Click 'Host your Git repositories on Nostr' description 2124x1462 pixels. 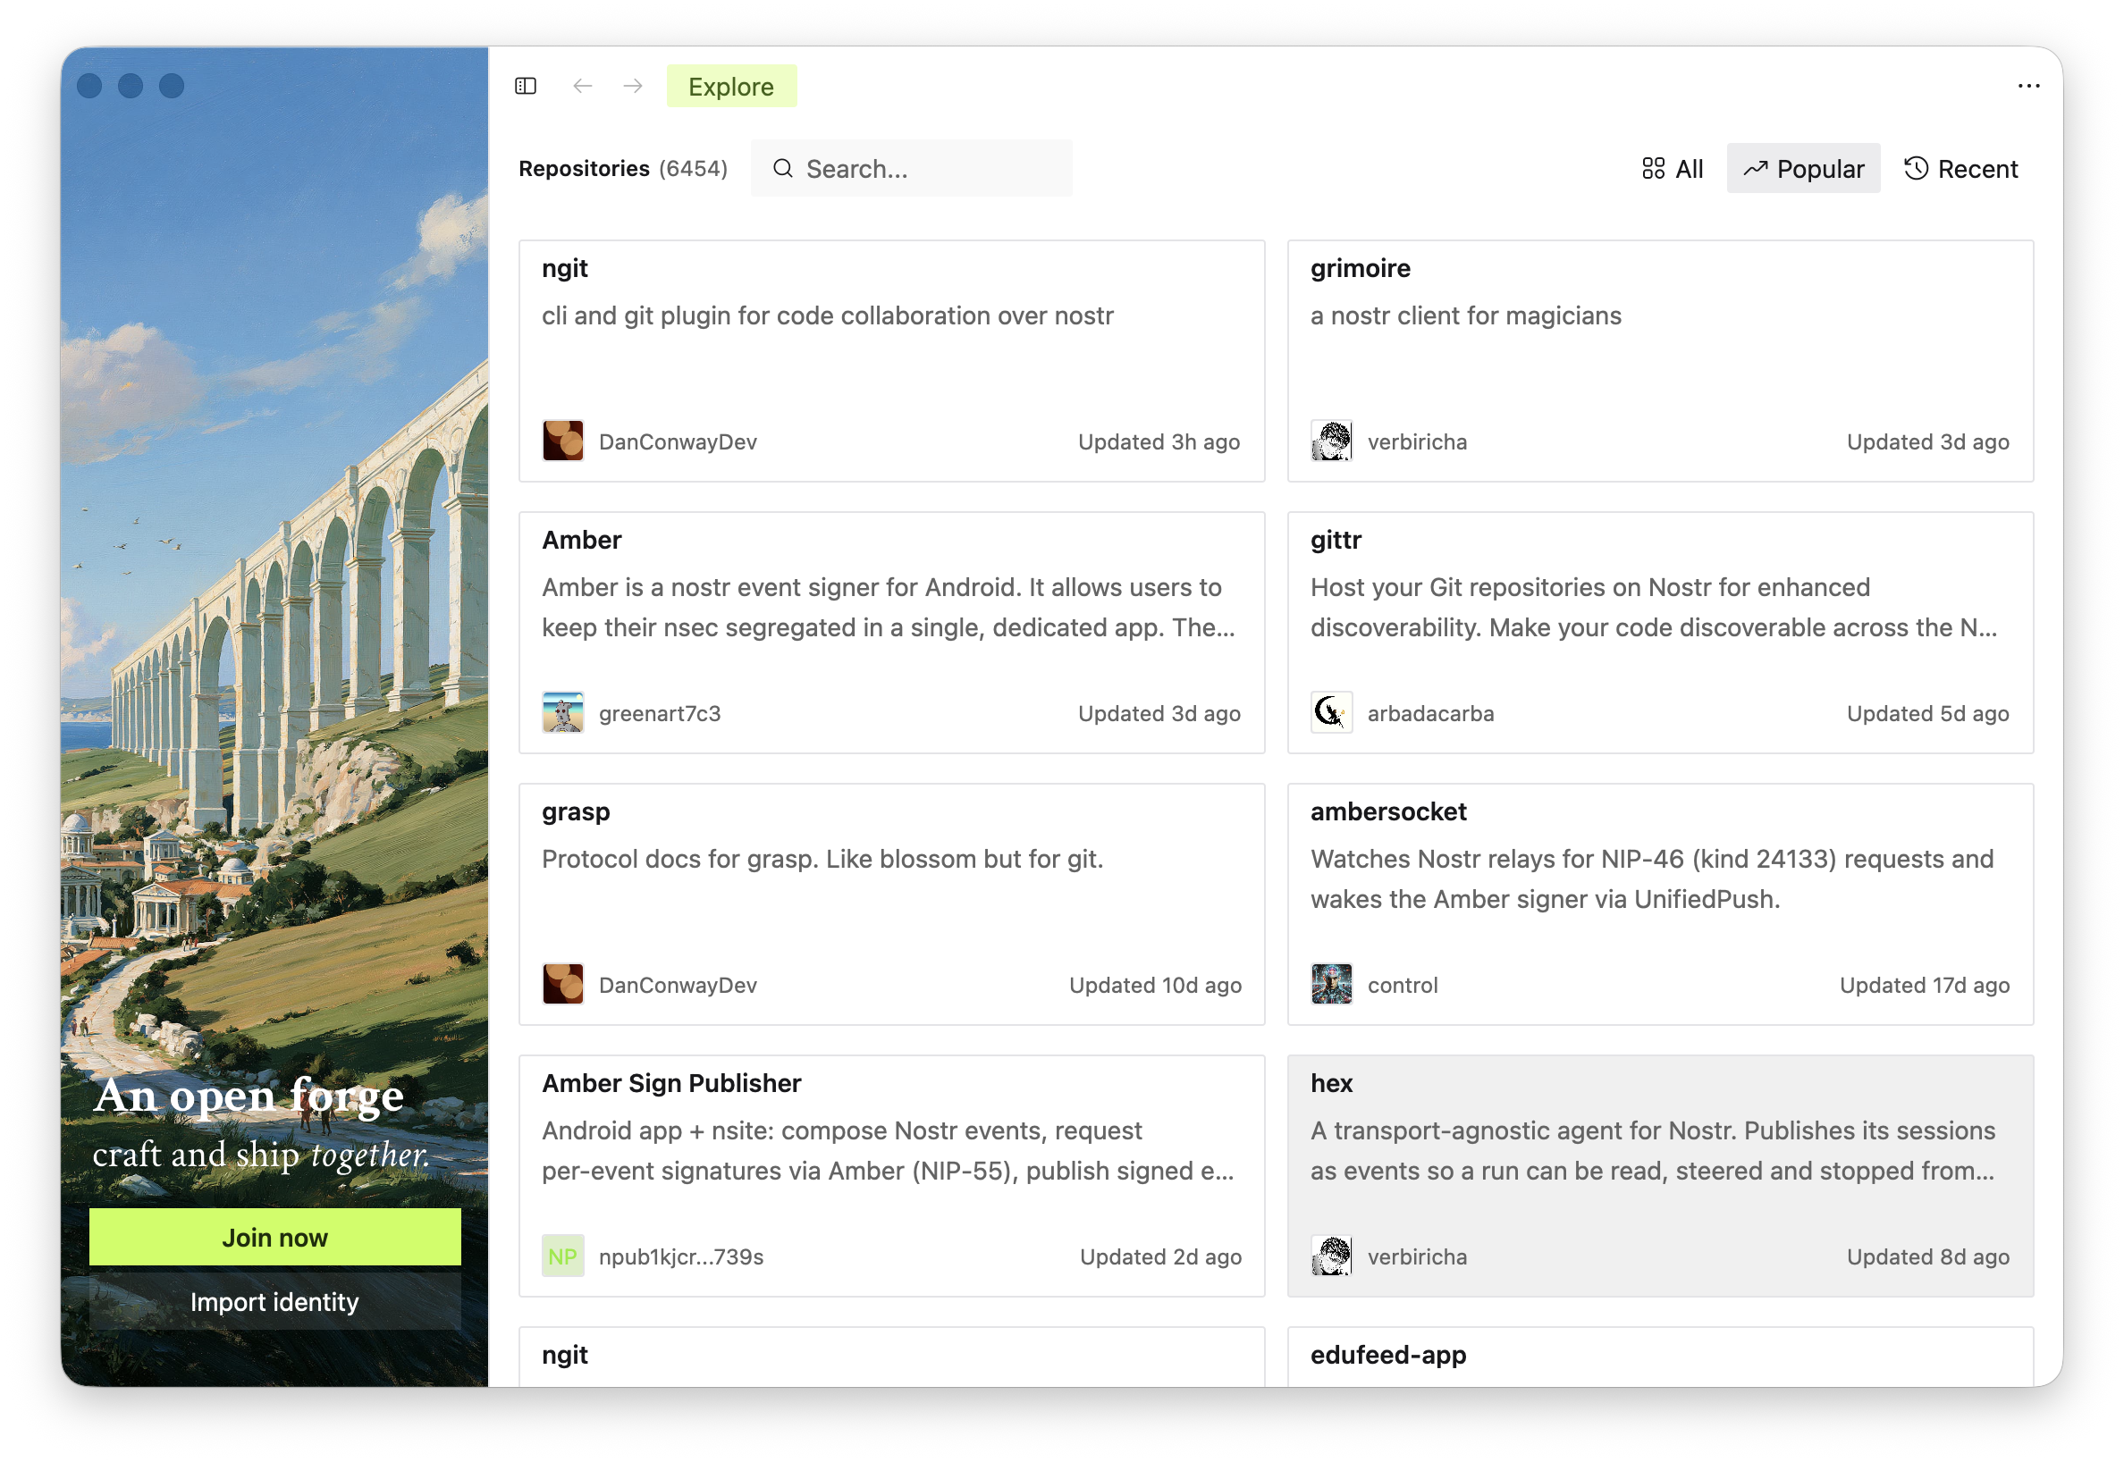click(x=1653, y=608)
